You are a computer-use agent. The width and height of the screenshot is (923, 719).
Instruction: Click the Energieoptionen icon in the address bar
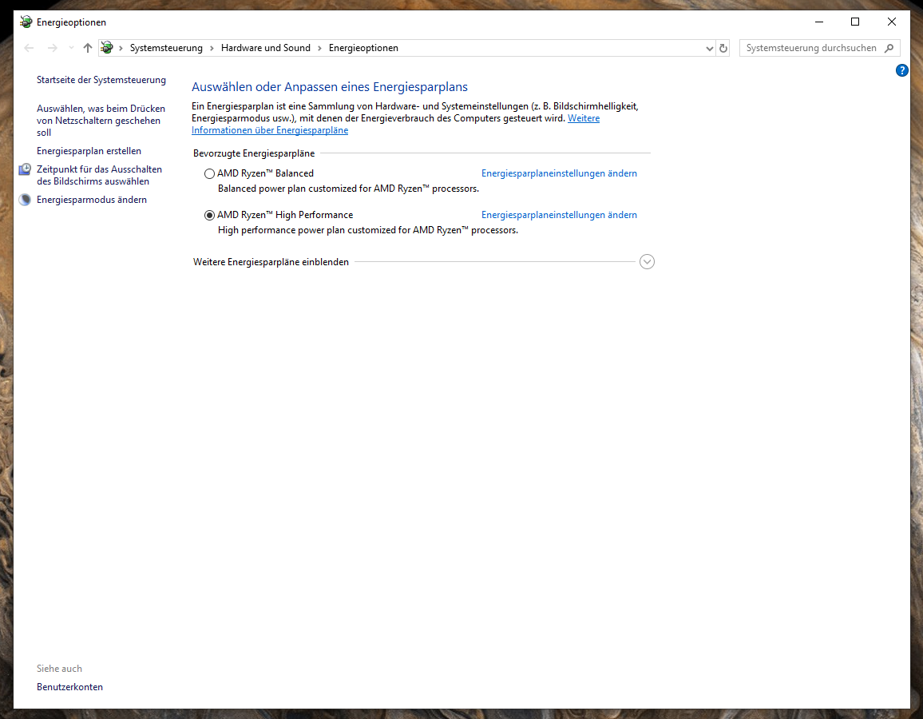(106, 48)
